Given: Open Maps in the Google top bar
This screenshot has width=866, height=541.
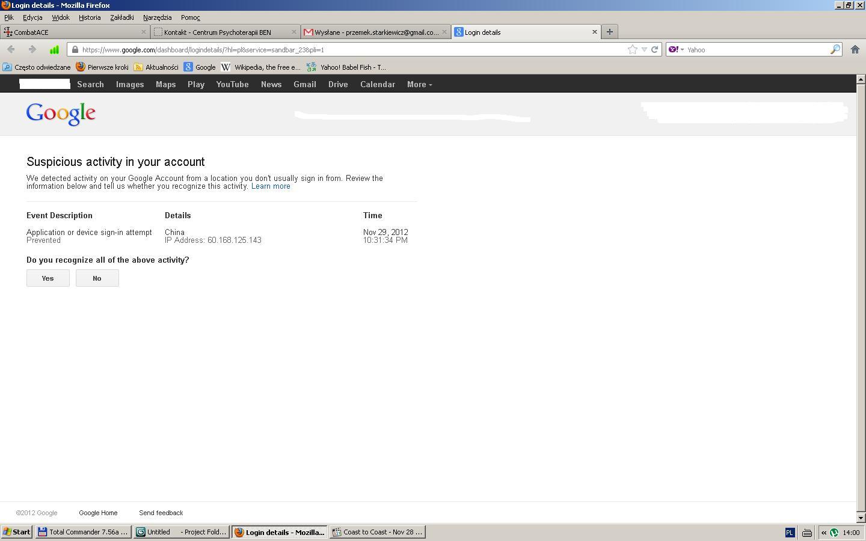Looking at the screenshot, I should 166,84.
